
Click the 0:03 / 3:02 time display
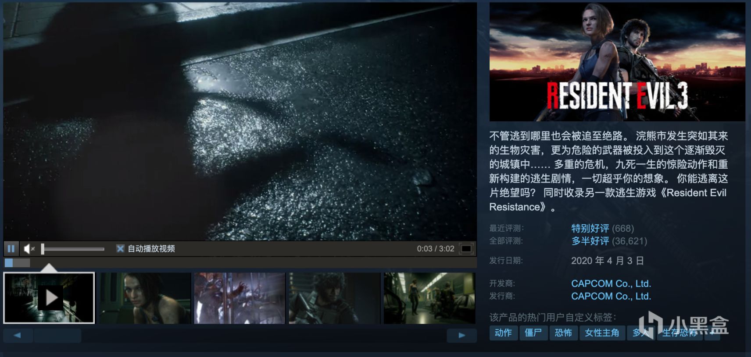(x=436, y=249)
